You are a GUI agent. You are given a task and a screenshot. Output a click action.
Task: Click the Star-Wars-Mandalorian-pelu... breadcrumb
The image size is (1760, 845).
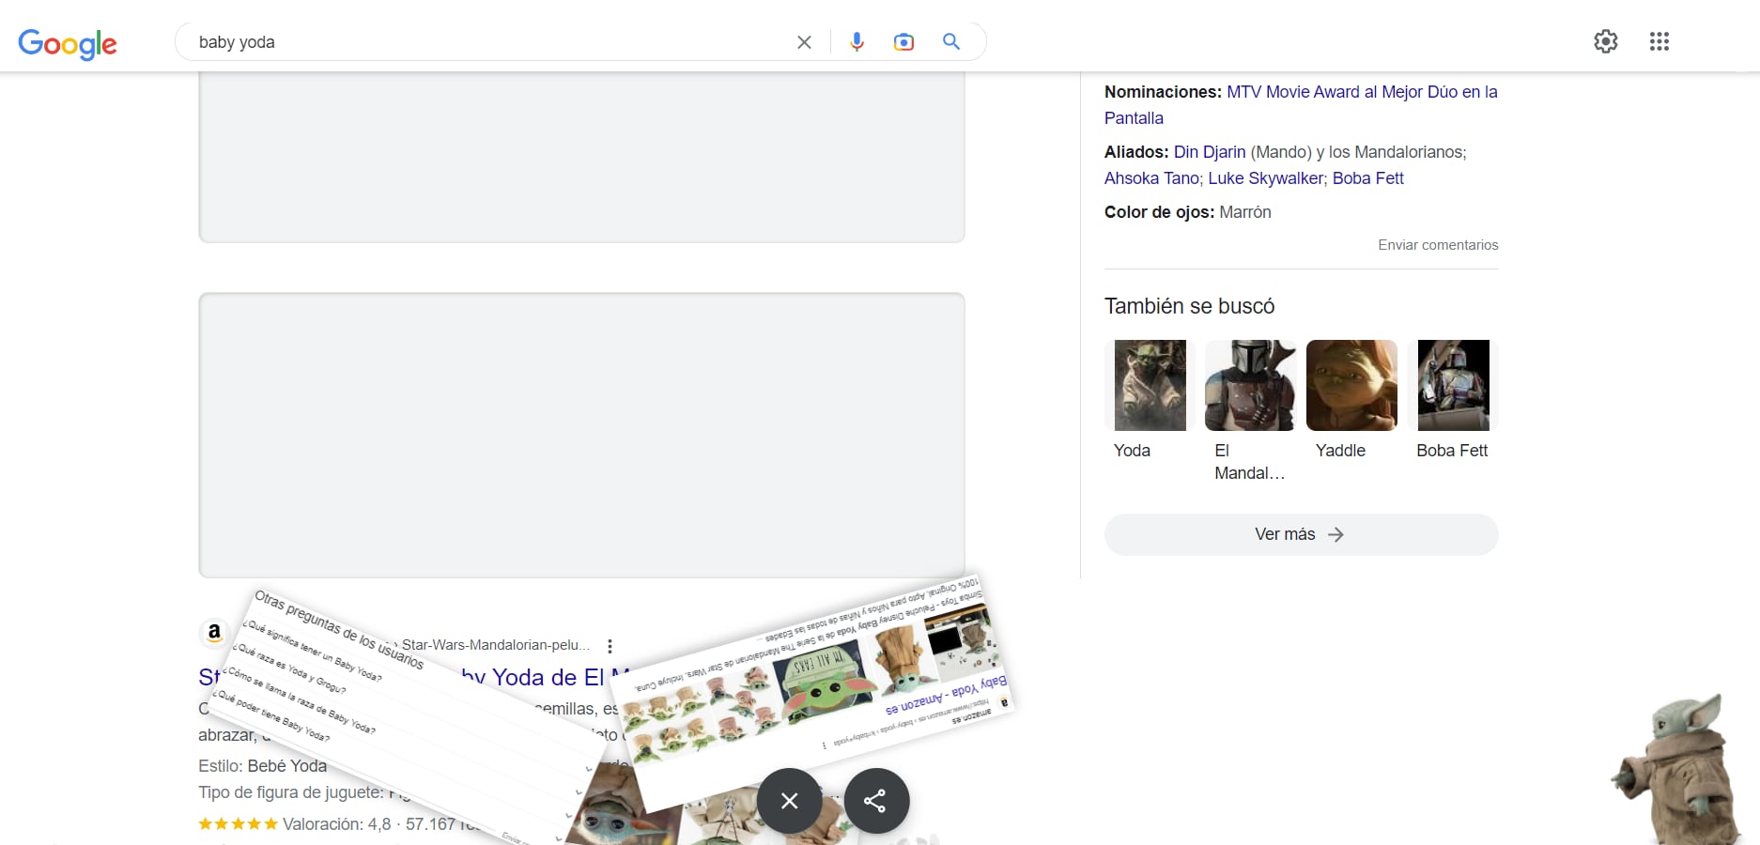click(x=496, y=645)
